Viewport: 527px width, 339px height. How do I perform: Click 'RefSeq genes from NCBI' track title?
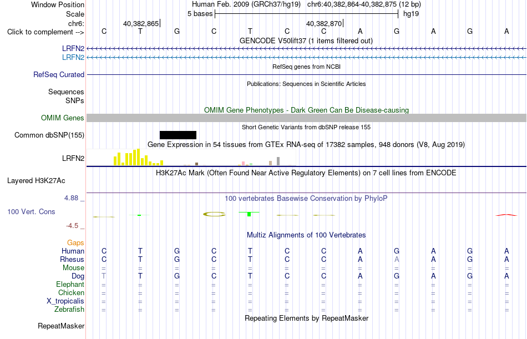pyautogui.click(x=306, y=67)
